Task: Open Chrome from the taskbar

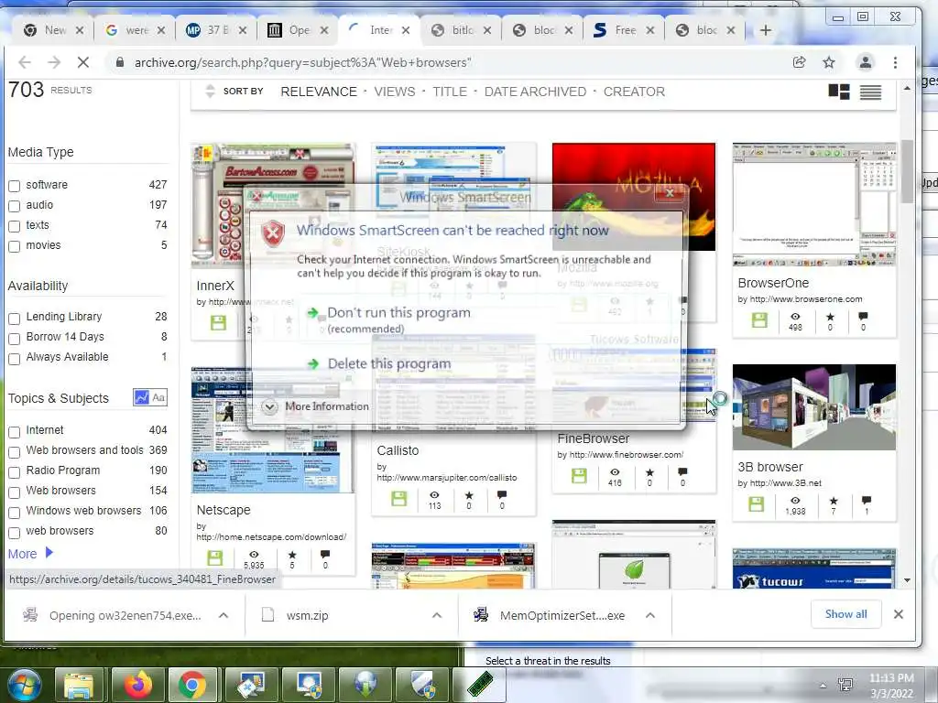Action: 191,685
